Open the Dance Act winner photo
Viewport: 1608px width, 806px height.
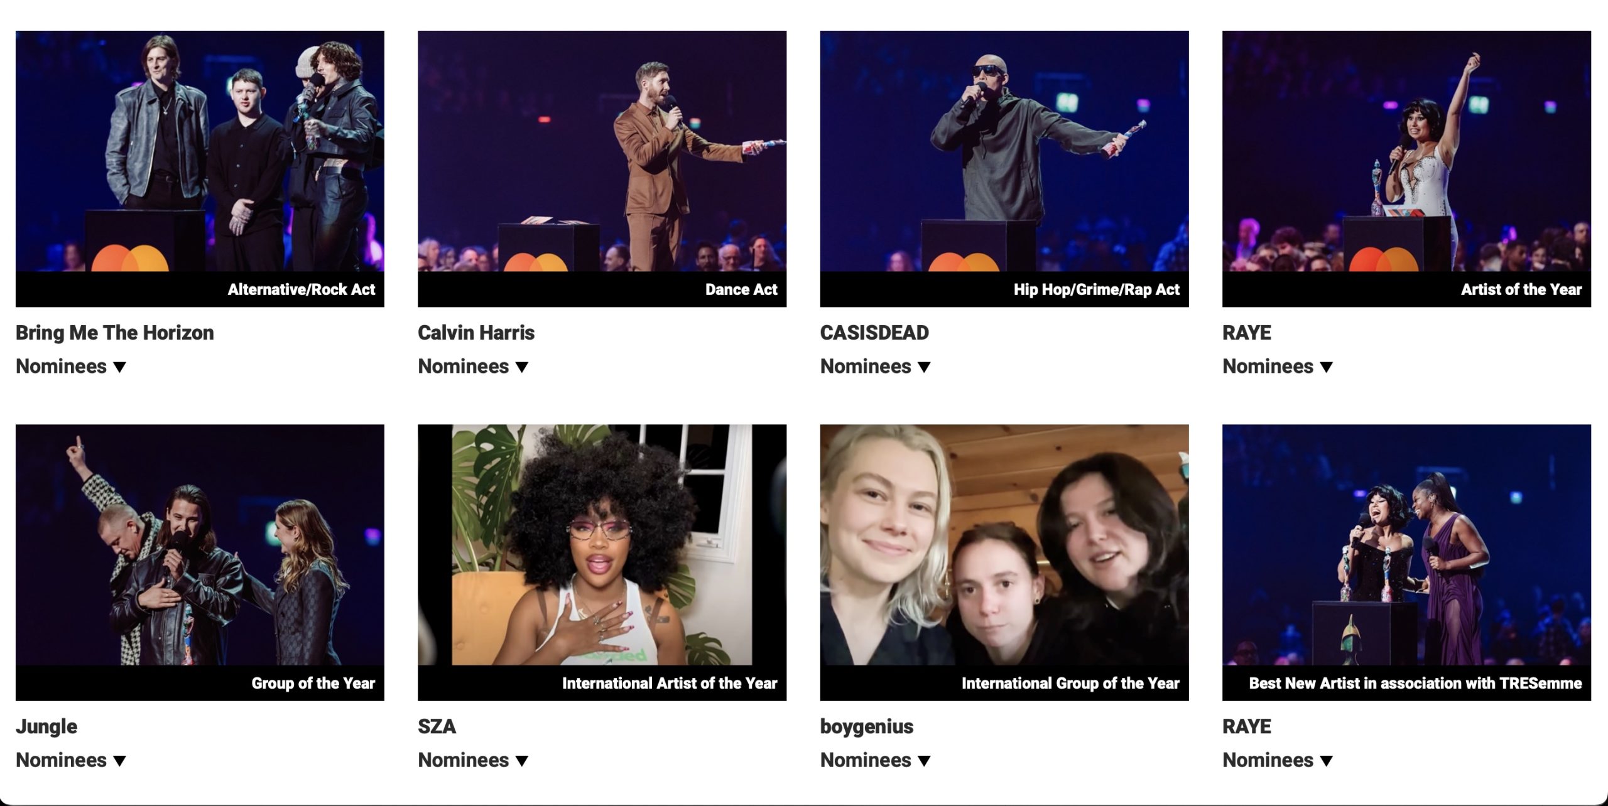coord(602,168)
